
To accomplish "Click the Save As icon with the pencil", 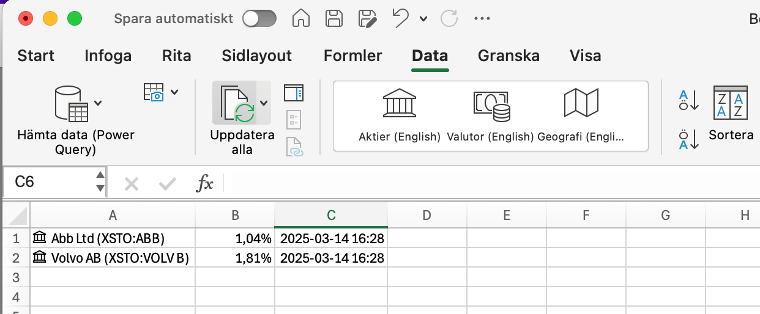I will coord(367,19).
